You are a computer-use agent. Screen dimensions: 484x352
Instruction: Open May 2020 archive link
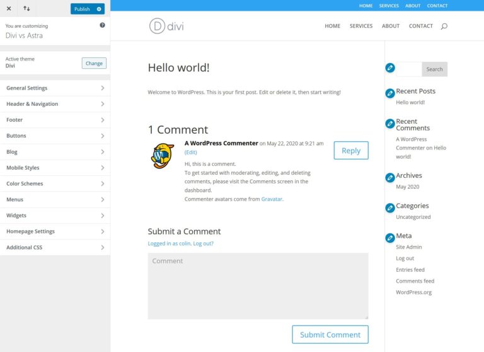pos(408,187)
